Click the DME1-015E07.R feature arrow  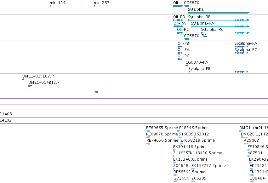pyautogui.click(x=23, y=79)
